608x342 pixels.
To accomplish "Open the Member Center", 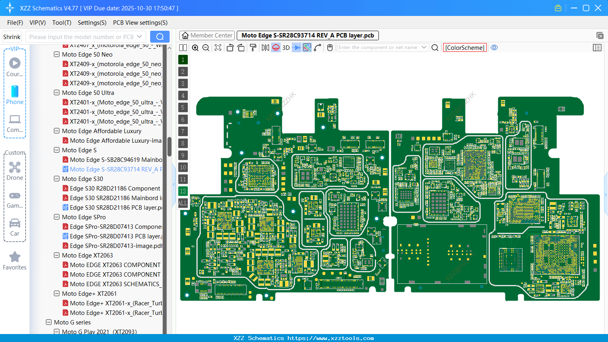I will click(x=207, y=35).
